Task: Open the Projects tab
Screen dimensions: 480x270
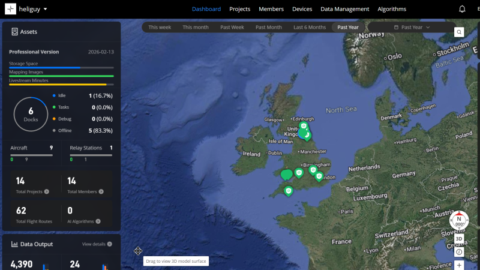Action: coord(239,9)
